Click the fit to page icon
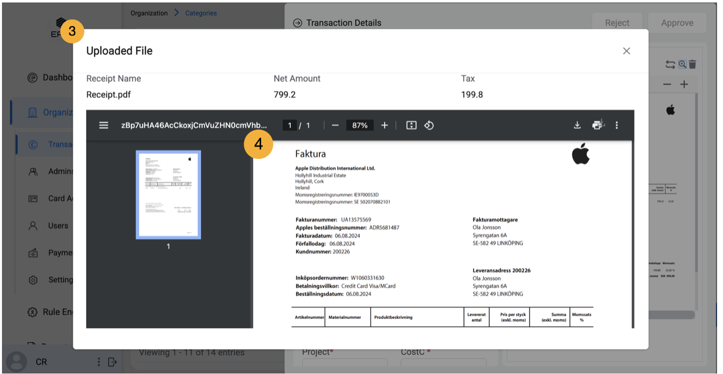723x374 pixels. pyautogui.click(x=411, y=125)
